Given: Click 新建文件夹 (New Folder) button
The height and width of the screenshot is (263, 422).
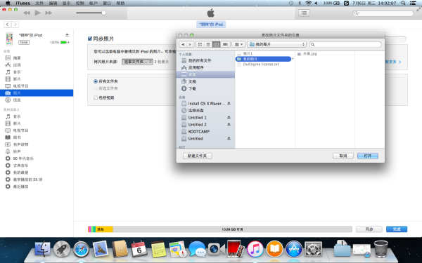Looking at the screenshot, I should coord(197,156).
